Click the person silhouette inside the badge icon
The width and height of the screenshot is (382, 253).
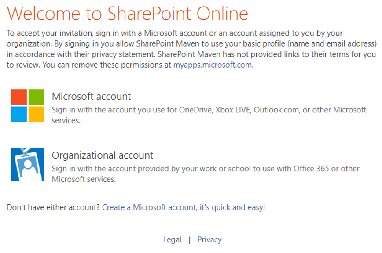[x=29, y=168]
